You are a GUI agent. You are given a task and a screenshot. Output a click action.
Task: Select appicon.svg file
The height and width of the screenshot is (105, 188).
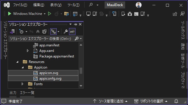pos(43,73)
